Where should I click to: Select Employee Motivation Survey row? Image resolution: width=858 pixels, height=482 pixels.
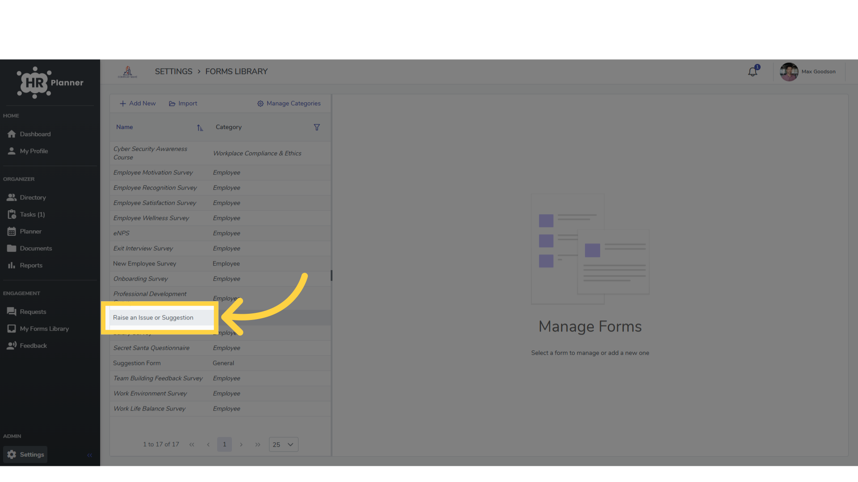pyautogui.click(x=220, y=173)
